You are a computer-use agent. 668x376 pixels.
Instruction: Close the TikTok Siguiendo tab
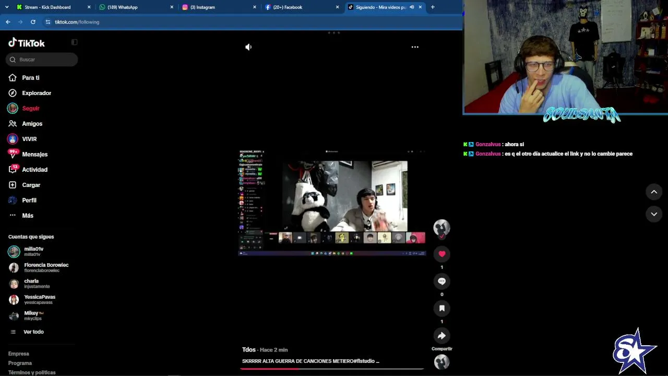click(x=420, y=7)
